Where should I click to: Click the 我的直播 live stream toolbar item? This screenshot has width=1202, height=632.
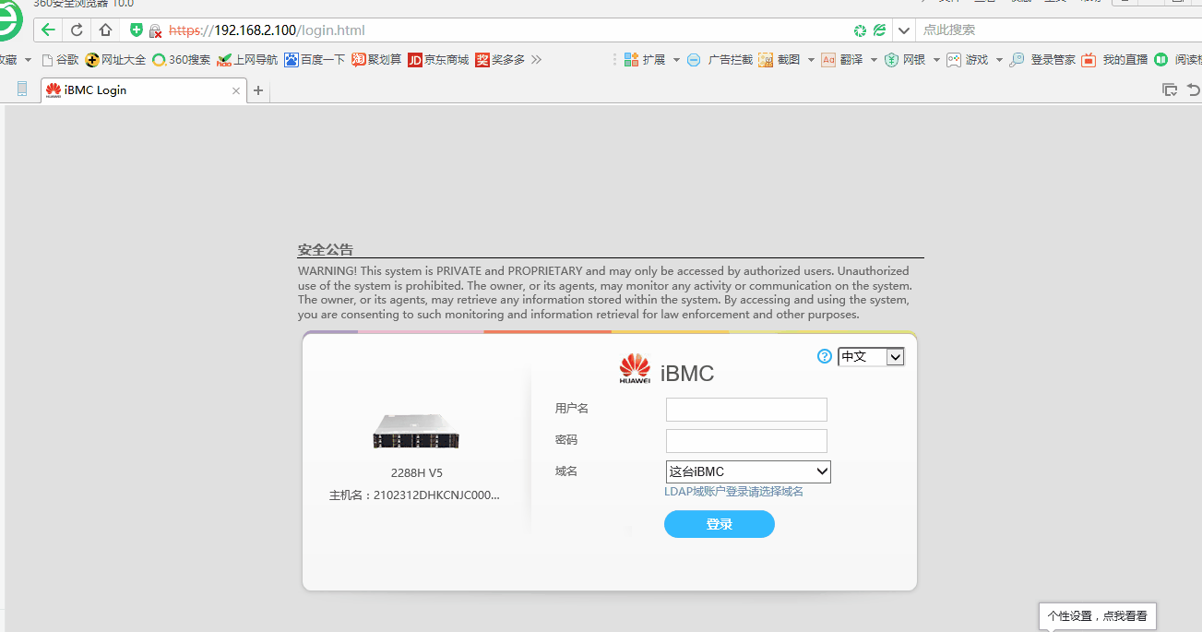pyautogui.click(x=1114, y=59)
